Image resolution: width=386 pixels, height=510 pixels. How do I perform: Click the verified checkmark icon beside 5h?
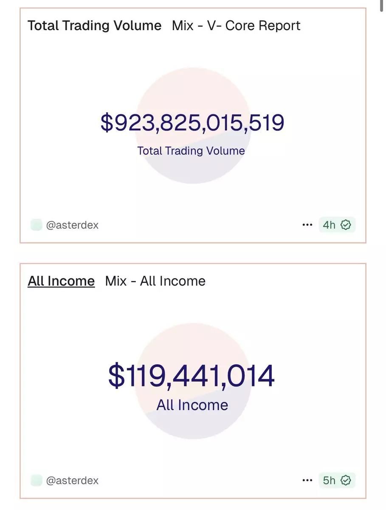pos(346,481)
